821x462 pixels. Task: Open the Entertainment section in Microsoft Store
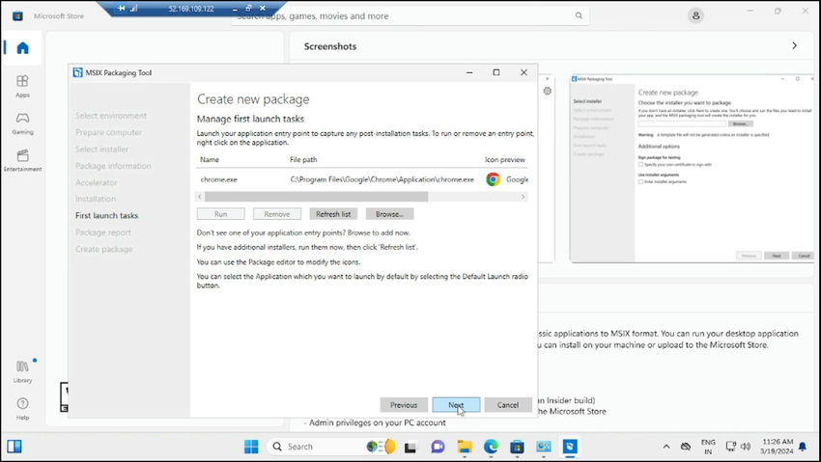[22, 160]
